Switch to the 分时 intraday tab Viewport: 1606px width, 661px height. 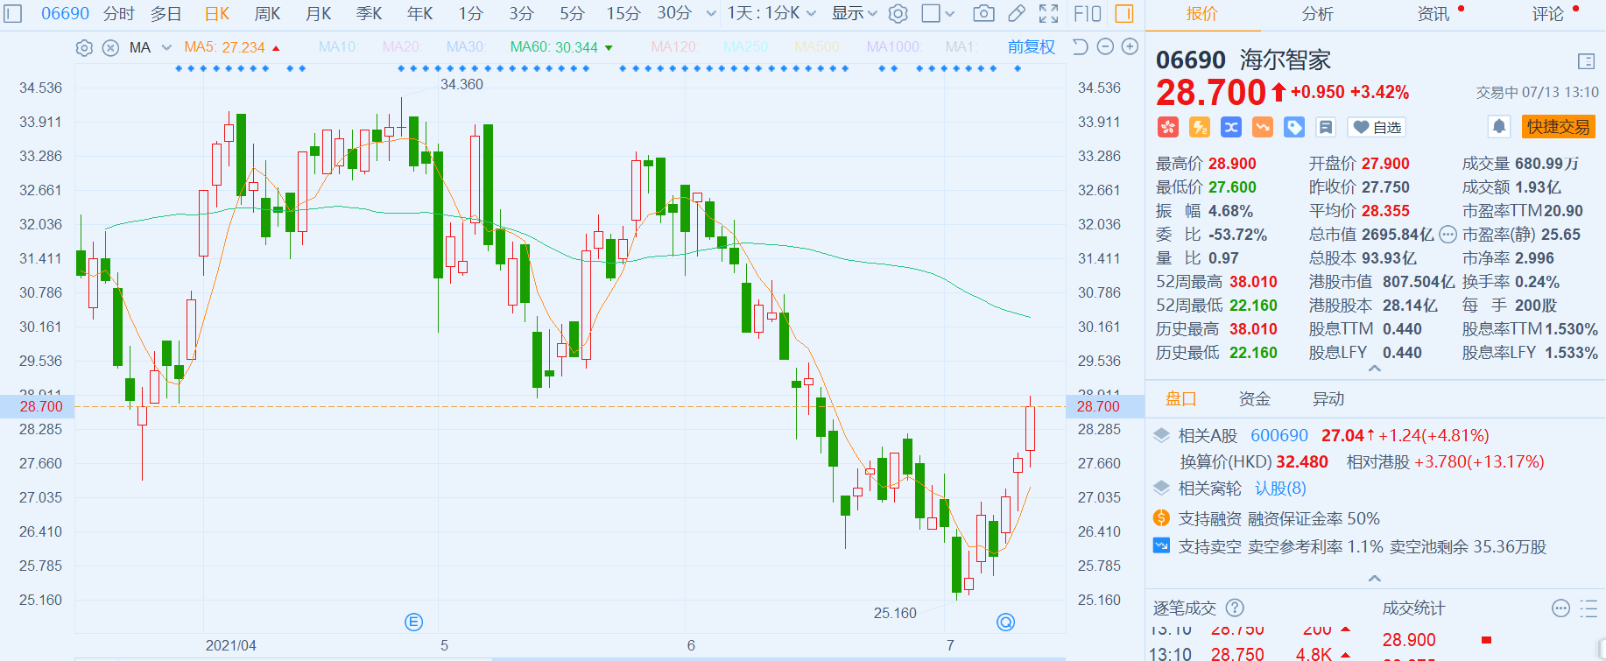pyautogui.click(x=119, y=13)
